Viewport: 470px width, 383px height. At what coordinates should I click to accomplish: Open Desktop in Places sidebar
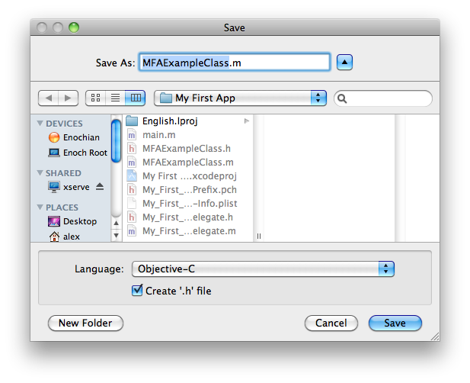coord(79,221)
